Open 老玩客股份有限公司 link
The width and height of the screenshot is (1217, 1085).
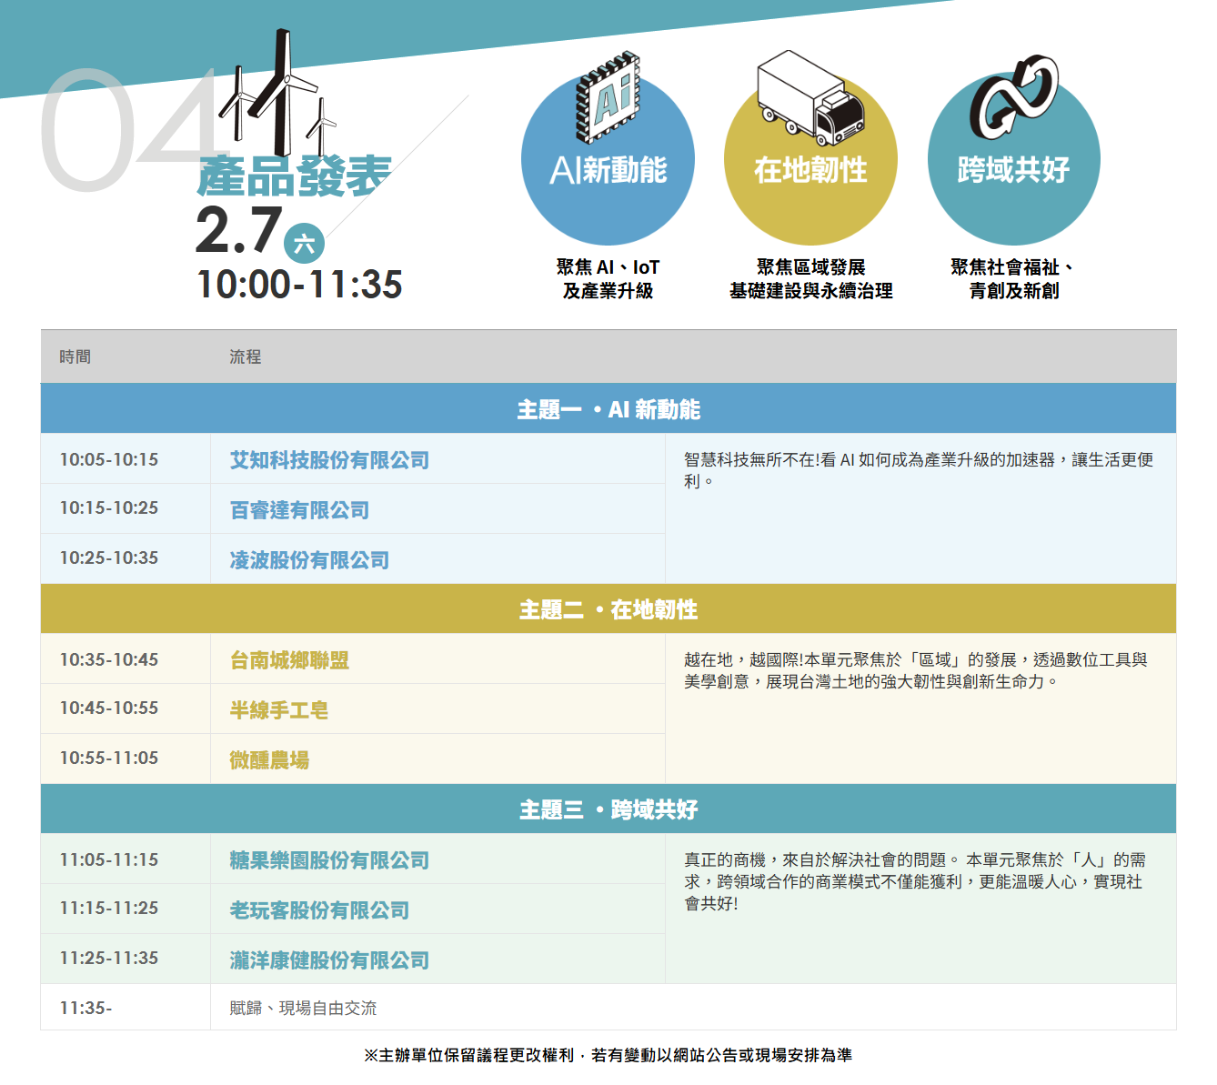319,910
